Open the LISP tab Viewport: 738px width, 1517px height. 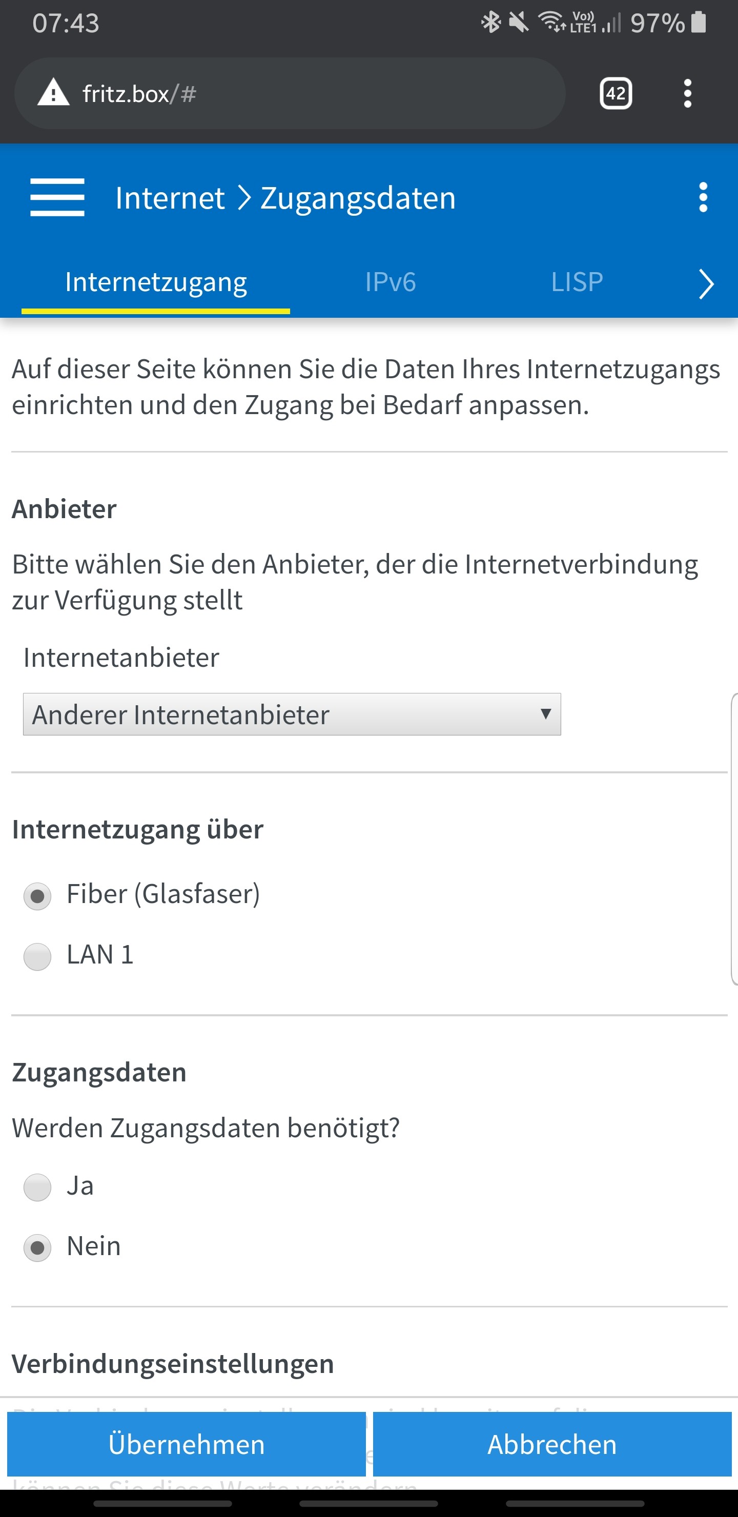pos(576,282)
